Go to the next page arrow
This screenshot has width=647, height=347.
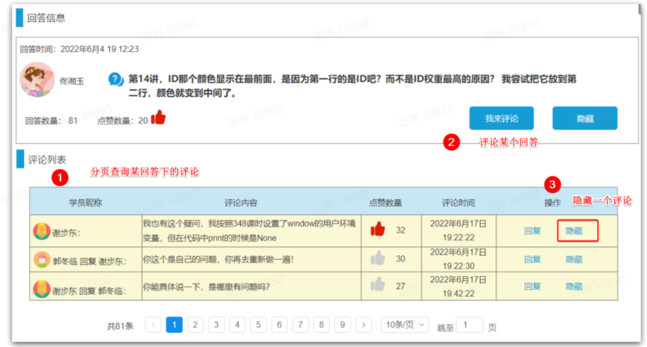(363, 325)
